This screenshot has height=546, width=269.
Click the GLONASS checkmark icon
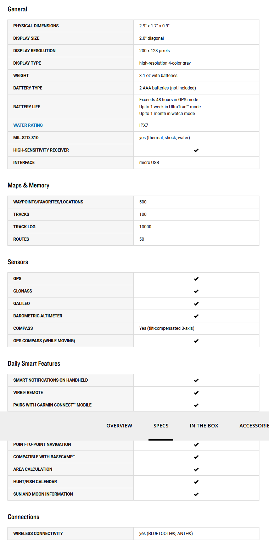click(x=196, y=291)
